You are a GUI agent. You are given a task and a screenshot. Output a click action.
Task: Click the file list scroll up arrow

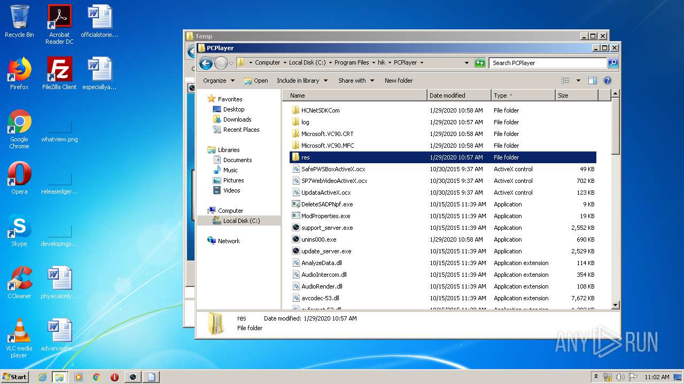click(615, 94)
